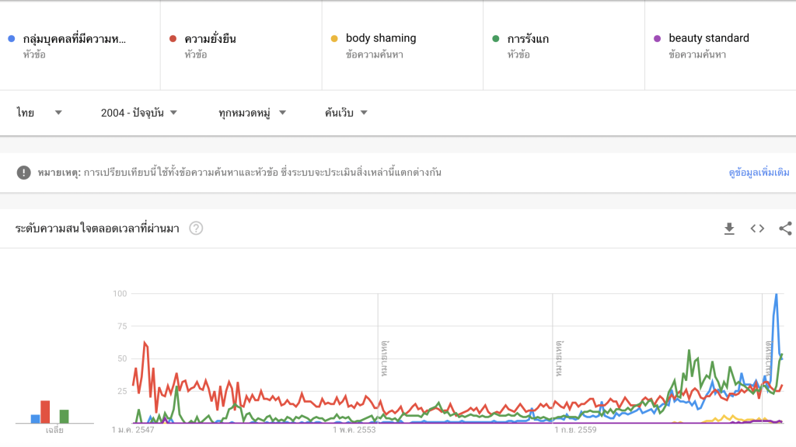The height and width of the screenshot is (447, 796).
Task: Click the embed code icon
Action: [x=757, y=228]
